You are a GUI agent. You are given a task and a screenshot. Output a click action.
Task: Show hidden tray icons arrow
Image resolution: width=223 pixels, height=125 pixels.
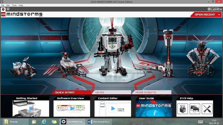tap(206, 122)
